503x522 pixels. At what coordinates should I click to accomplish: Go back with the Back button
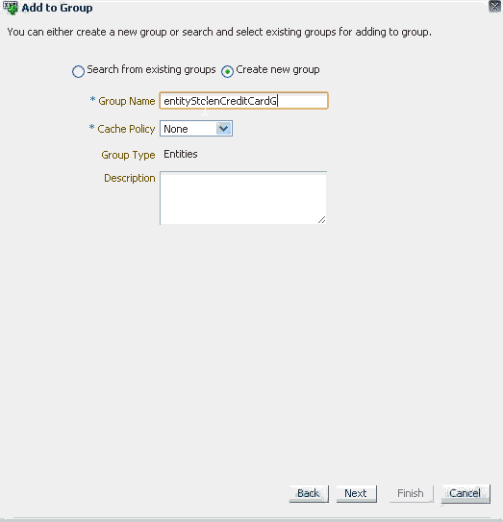pos(309,493)
